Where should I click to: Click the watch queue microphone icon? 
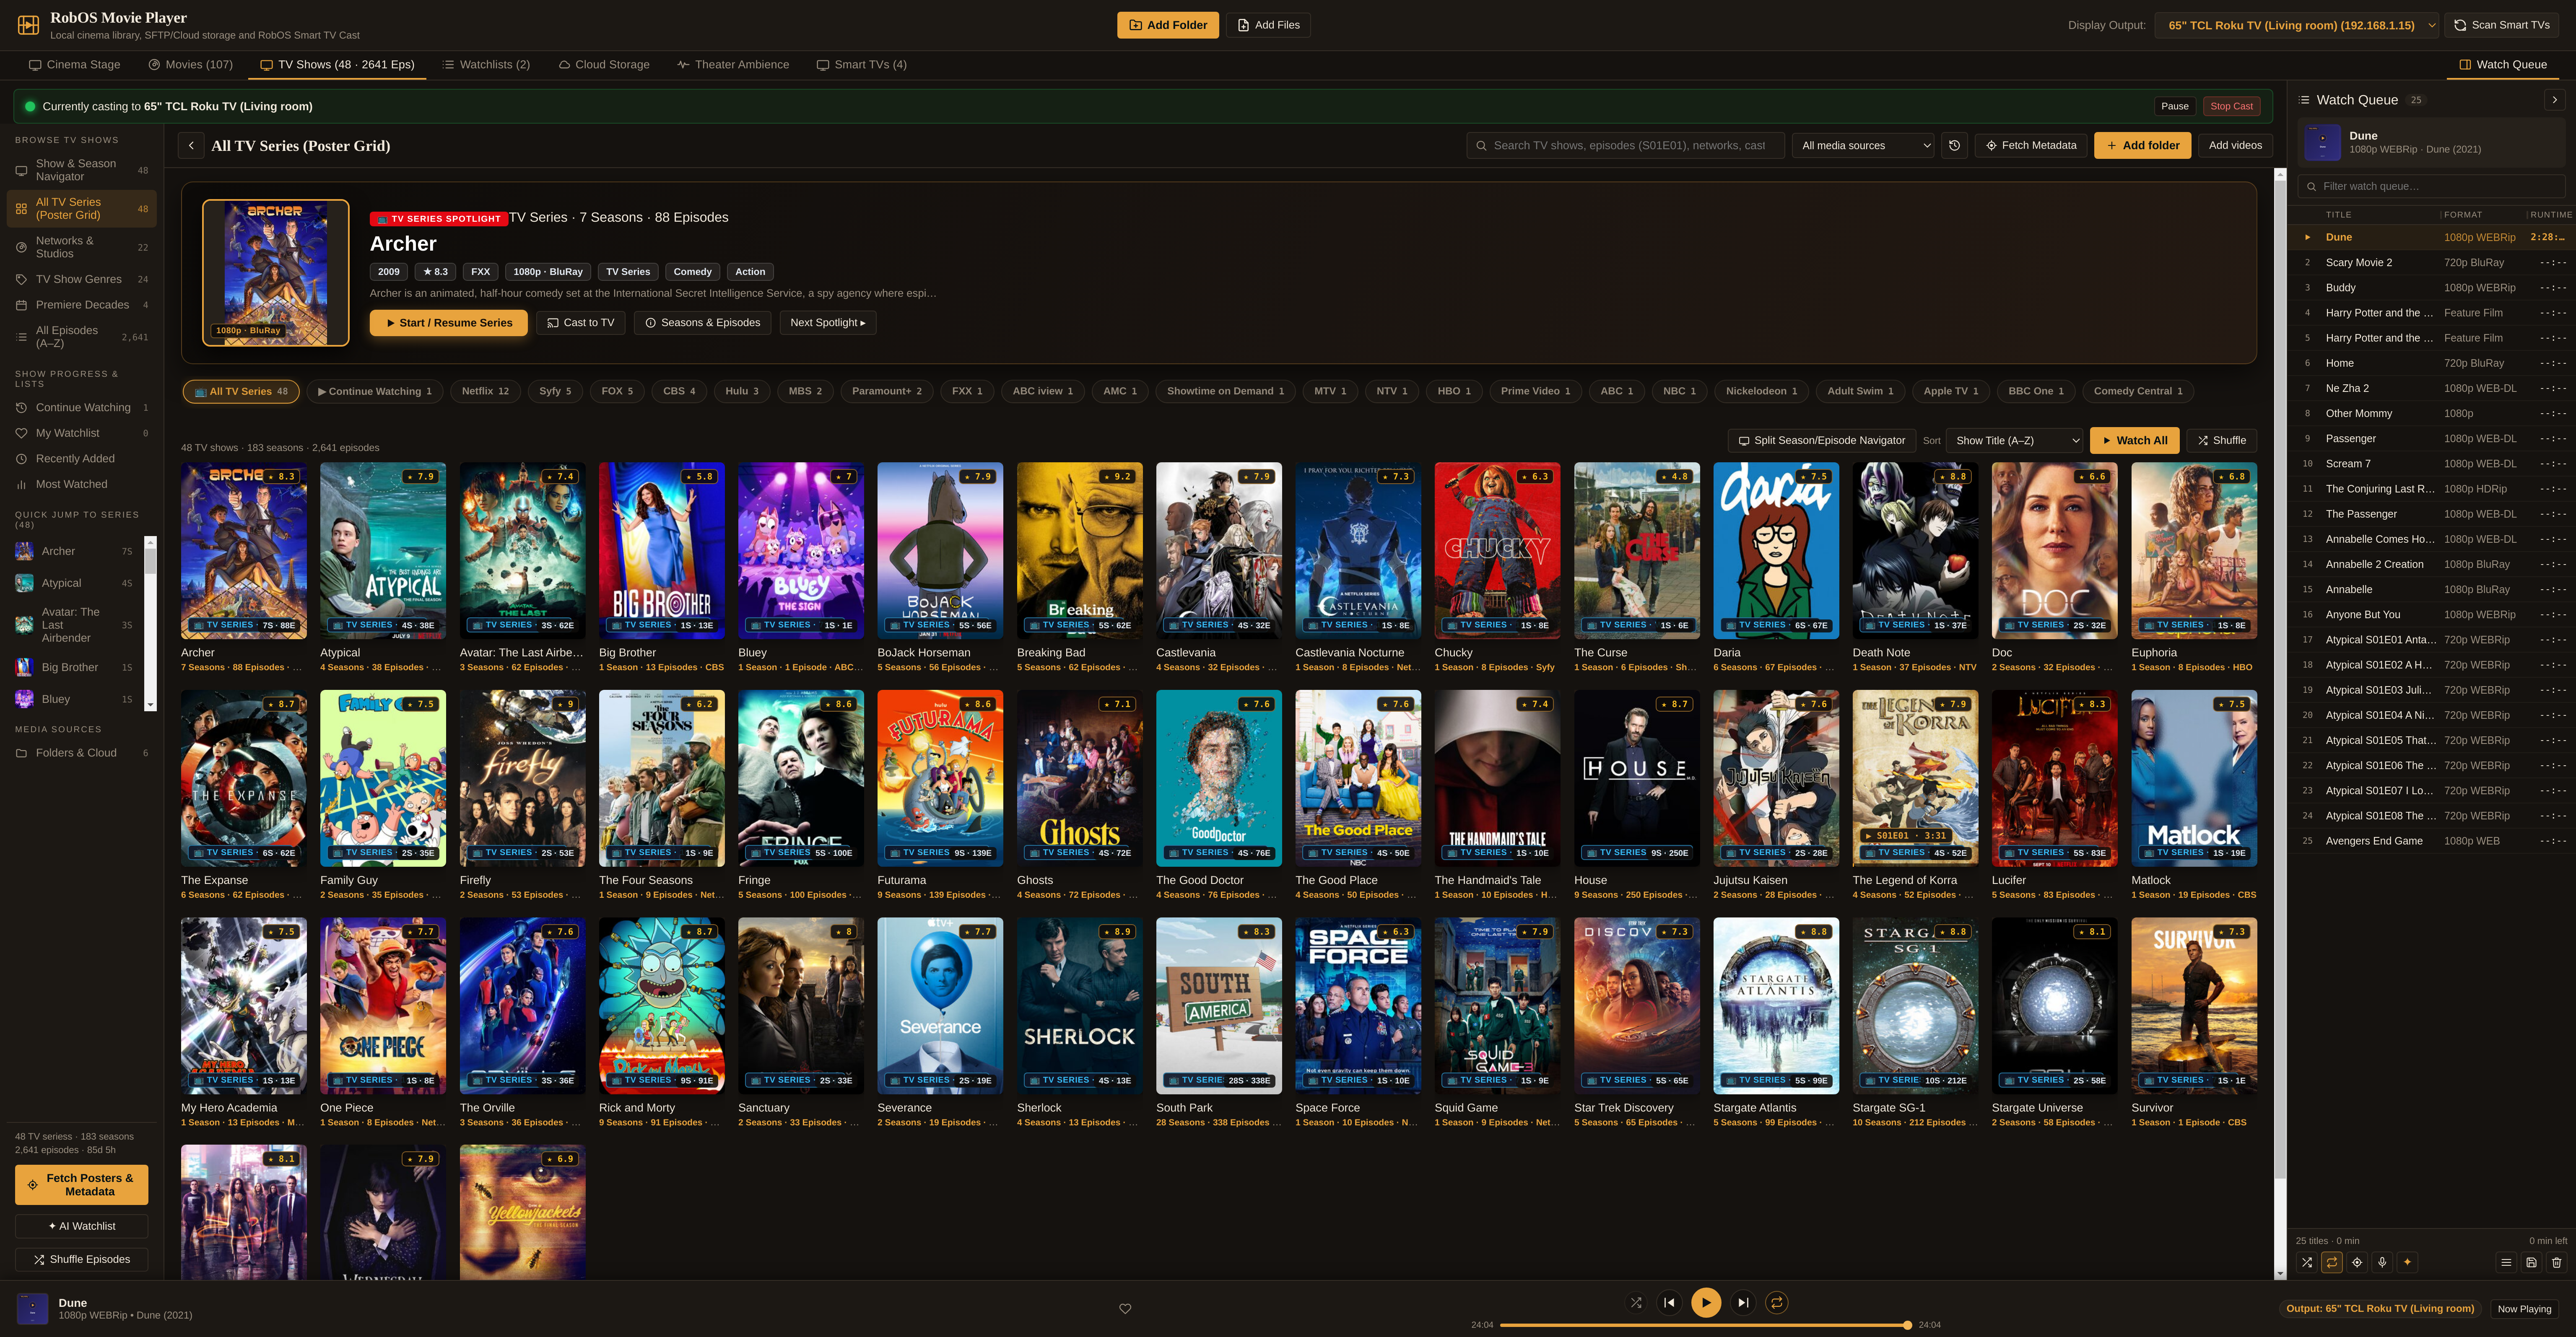2382,1262
